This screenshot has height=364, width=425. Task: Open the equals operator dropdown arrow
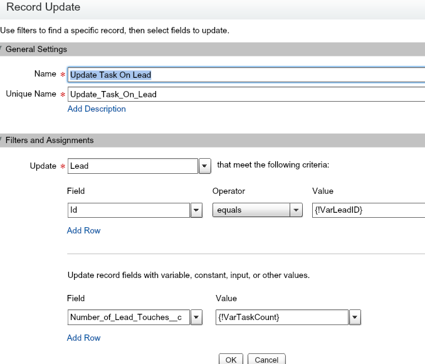(296, 211)
